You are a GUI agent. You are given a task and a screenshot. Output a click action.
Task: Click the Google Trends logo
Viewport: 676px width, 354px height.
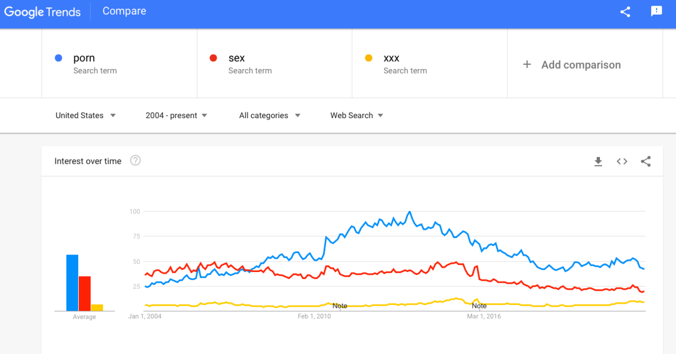(42, 12)
